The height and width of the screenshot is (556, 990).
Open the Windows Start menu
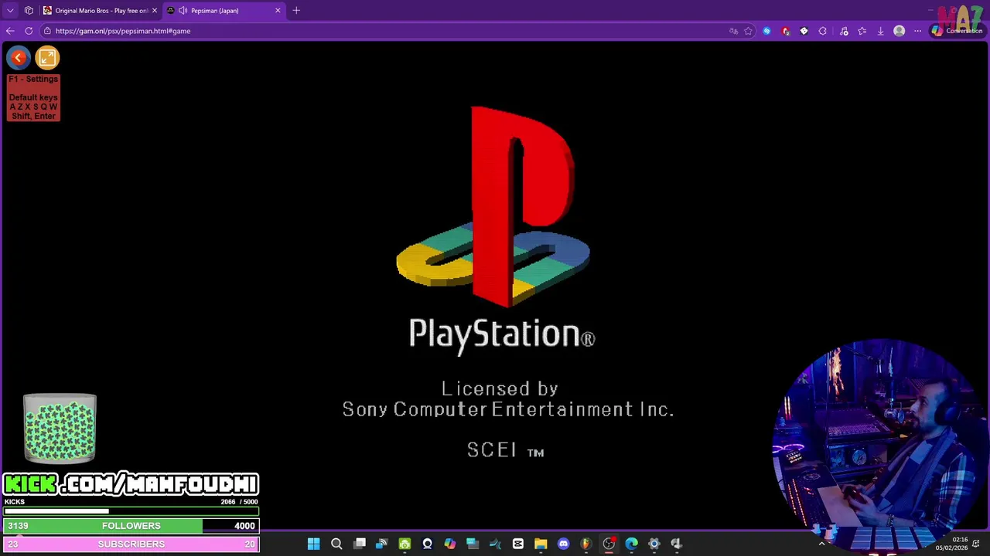click(x=313, y=544)
